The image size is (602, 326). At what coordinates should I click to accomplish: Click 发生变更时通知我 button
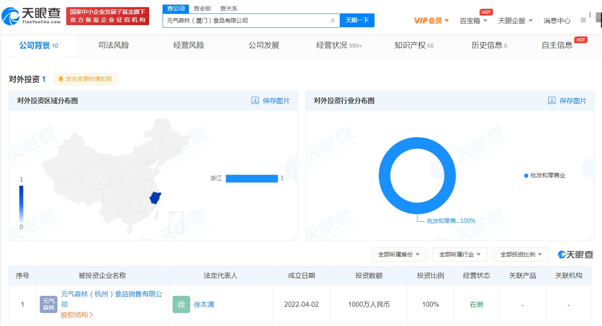tap(85, 79)
